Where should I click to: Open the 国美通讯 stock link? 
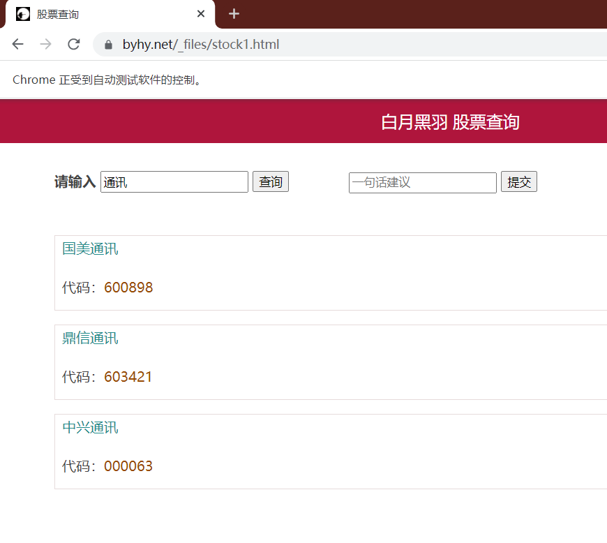pos(90,248)
